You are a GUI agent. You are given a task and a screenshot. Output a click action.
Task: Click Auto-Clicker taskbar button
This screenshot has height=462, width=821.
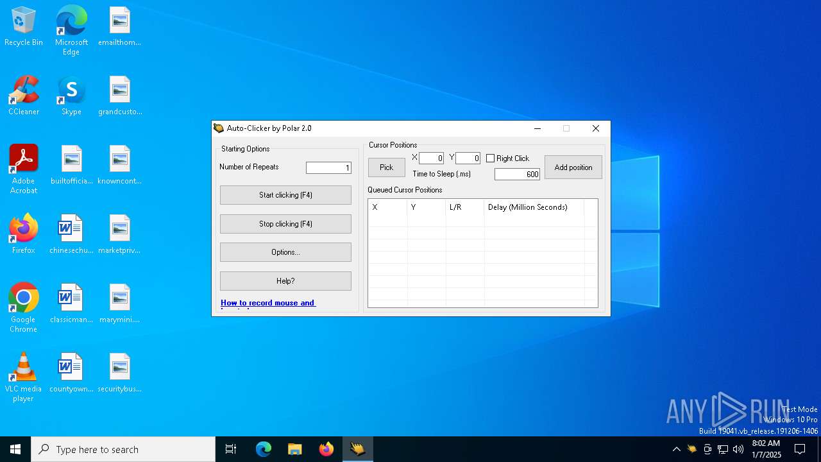358,449
